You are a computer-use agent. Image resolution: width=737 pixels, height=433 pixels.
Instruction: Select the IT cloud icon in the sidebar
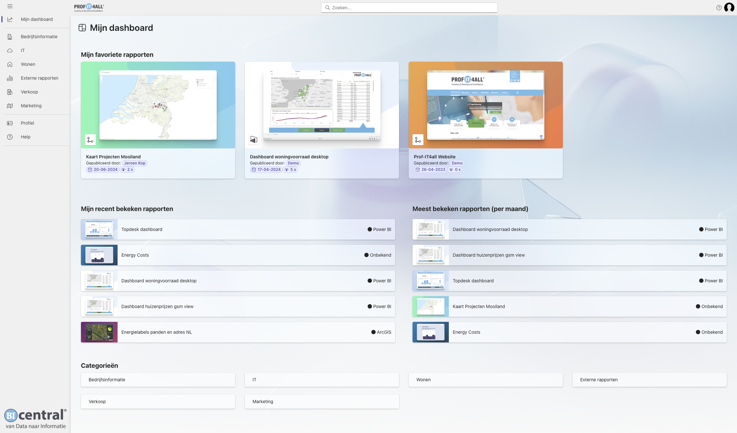pos(10,50)
